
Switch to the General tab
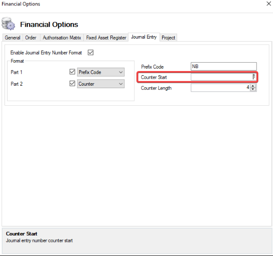tap(13, 38)
